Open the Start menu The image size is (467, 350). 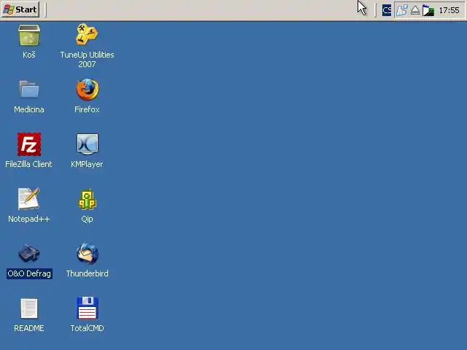20,9
